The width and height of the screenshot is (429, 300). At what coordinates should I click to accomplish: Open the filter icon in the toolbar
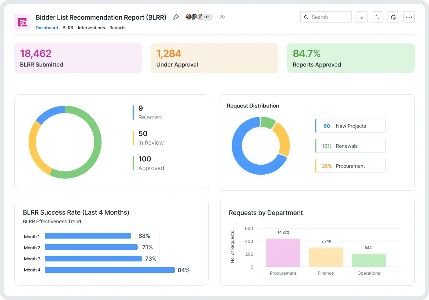(362, 17)
